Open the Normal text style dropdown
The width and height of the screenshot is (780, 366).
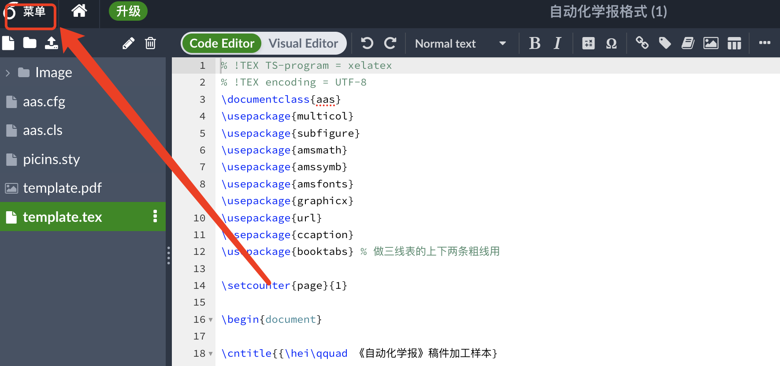[x=460, y=44]
